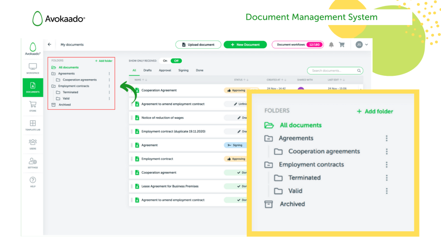The height and width of the screenshot is (248, 441).
Task: Open the shopping cart icon
Action: [341, 44]
